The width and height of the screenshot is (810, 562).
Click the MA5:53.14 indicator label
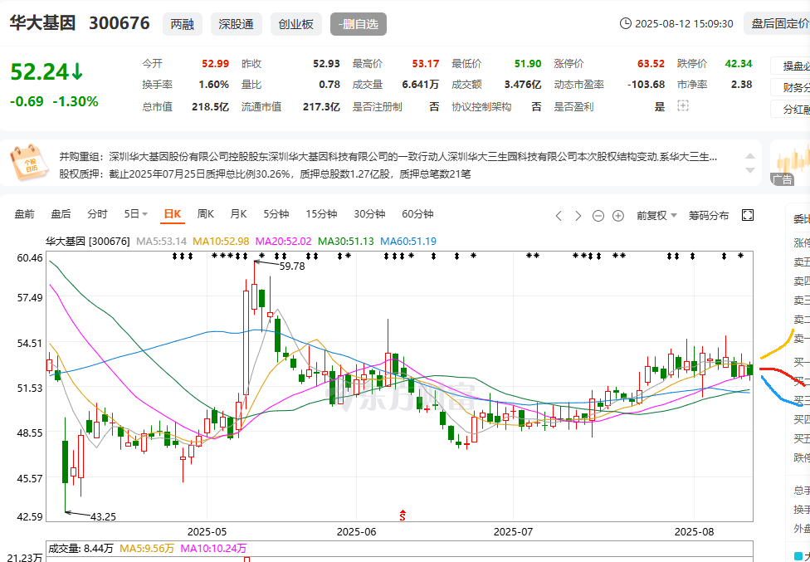point(161,241)
